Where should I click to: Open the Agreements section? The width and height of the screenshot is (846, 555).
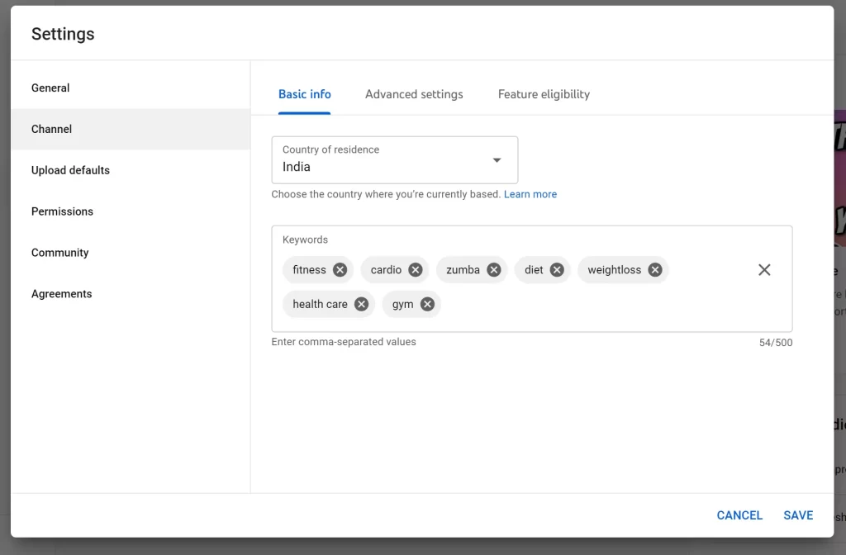point(61,294)
